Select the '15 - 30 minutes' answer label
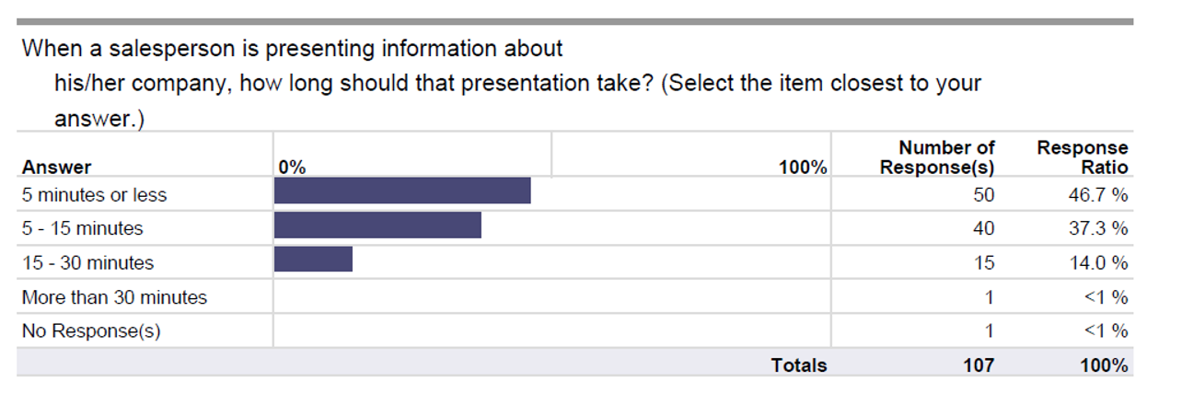This screenshot has height=405, width=1182. [88, 263]
